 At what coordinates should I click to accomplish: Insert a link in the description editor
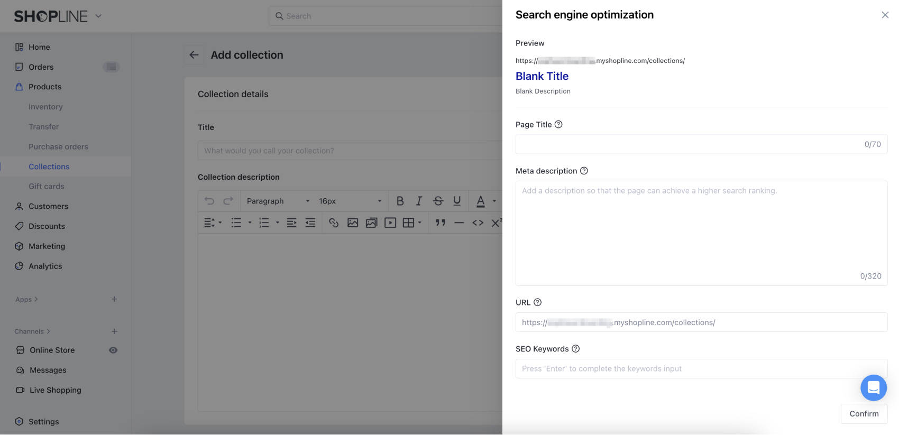pyautogui.click(x=334, y=223)
